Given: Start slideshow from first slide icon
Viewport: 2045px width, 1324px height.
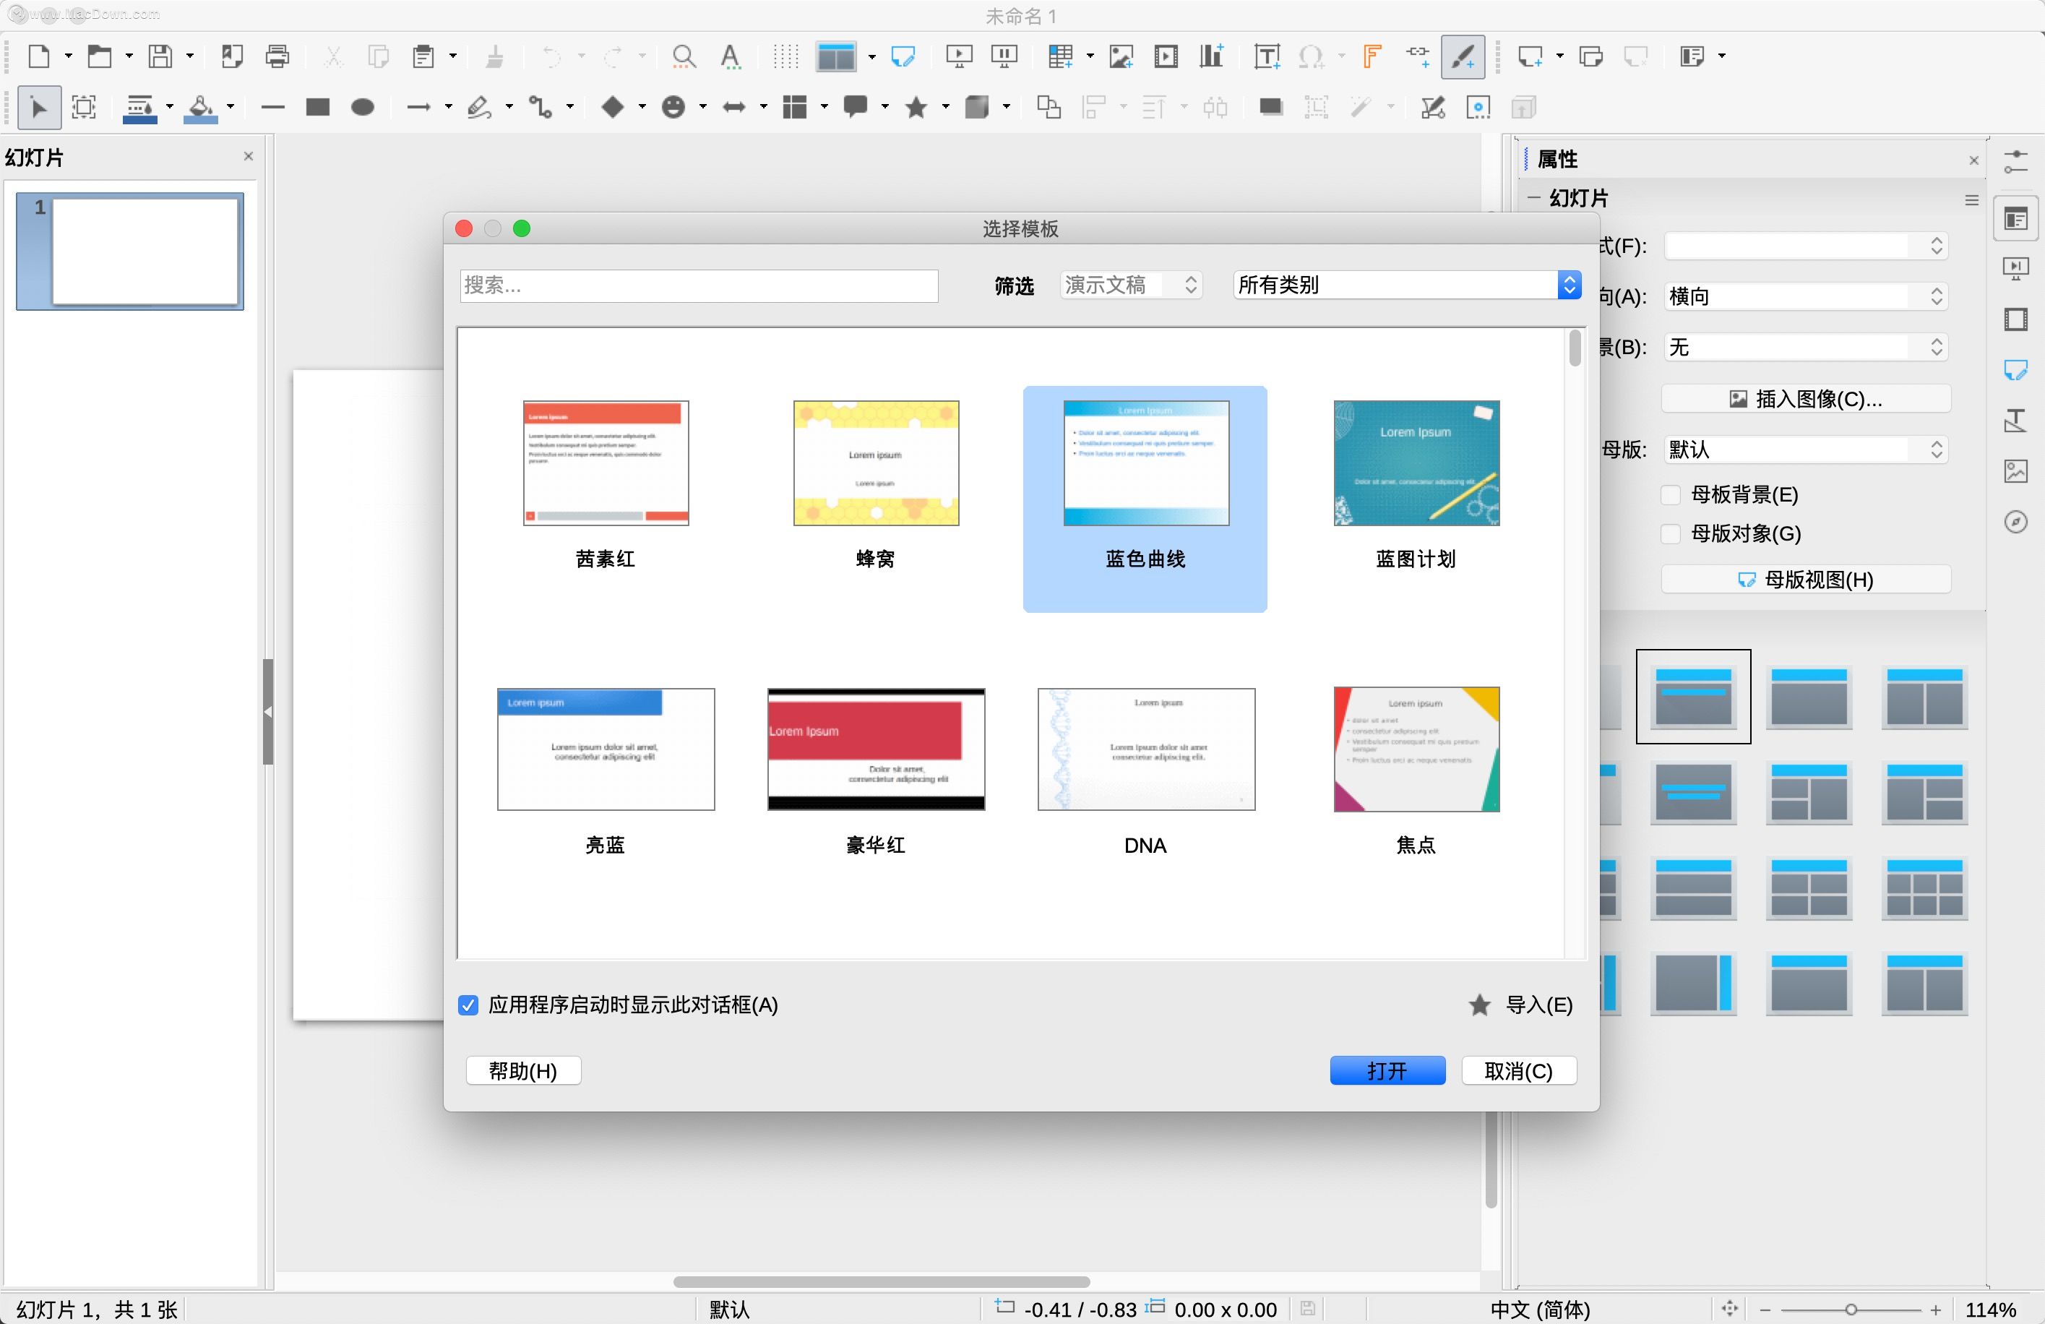Looking at the screenshot, I should (958, 56).
